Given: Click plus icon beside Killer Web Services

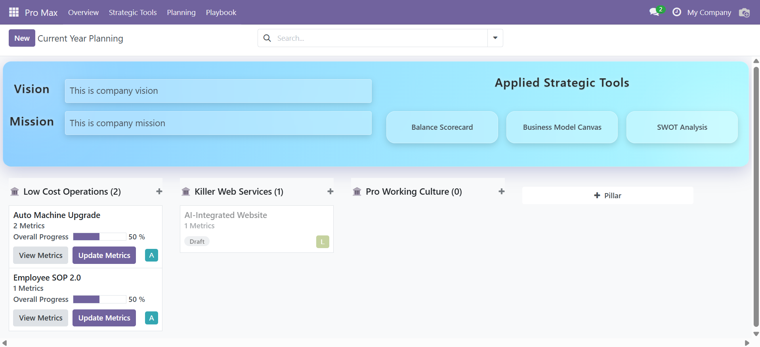Looking at the screenshot, I should point(330,192).
